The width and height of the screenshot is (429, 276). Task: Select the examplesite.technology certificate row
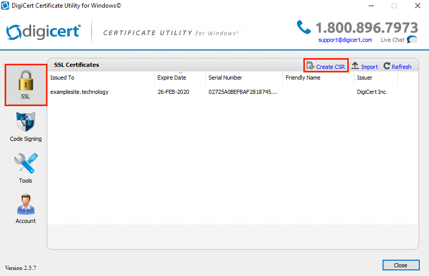point(232,92)
